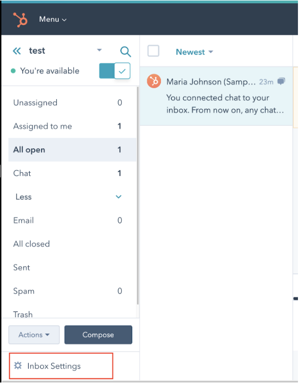This screenshot has height=383, width=299.
Task: Click the green availability status dot
Action: (x=13, y=71)
